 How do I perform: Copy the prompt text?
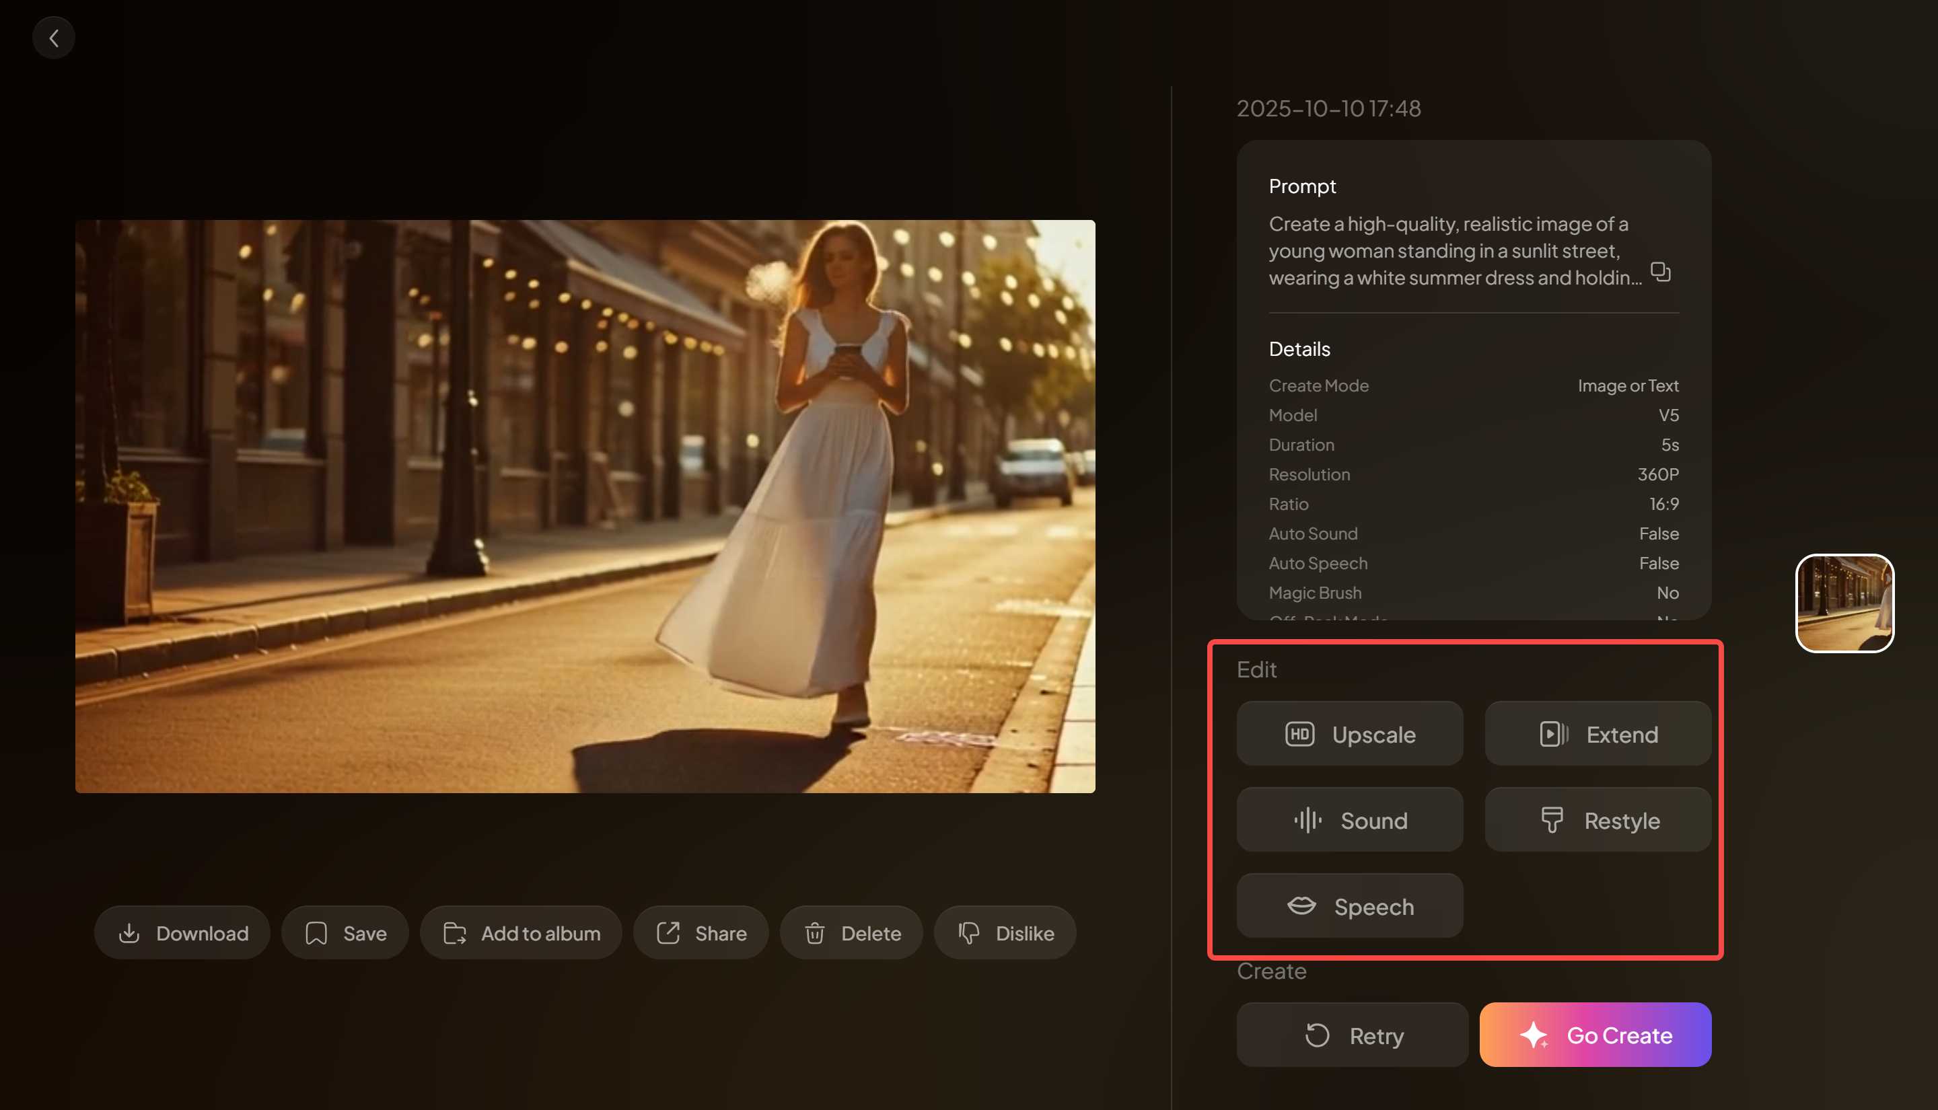tap(1661, 272)
